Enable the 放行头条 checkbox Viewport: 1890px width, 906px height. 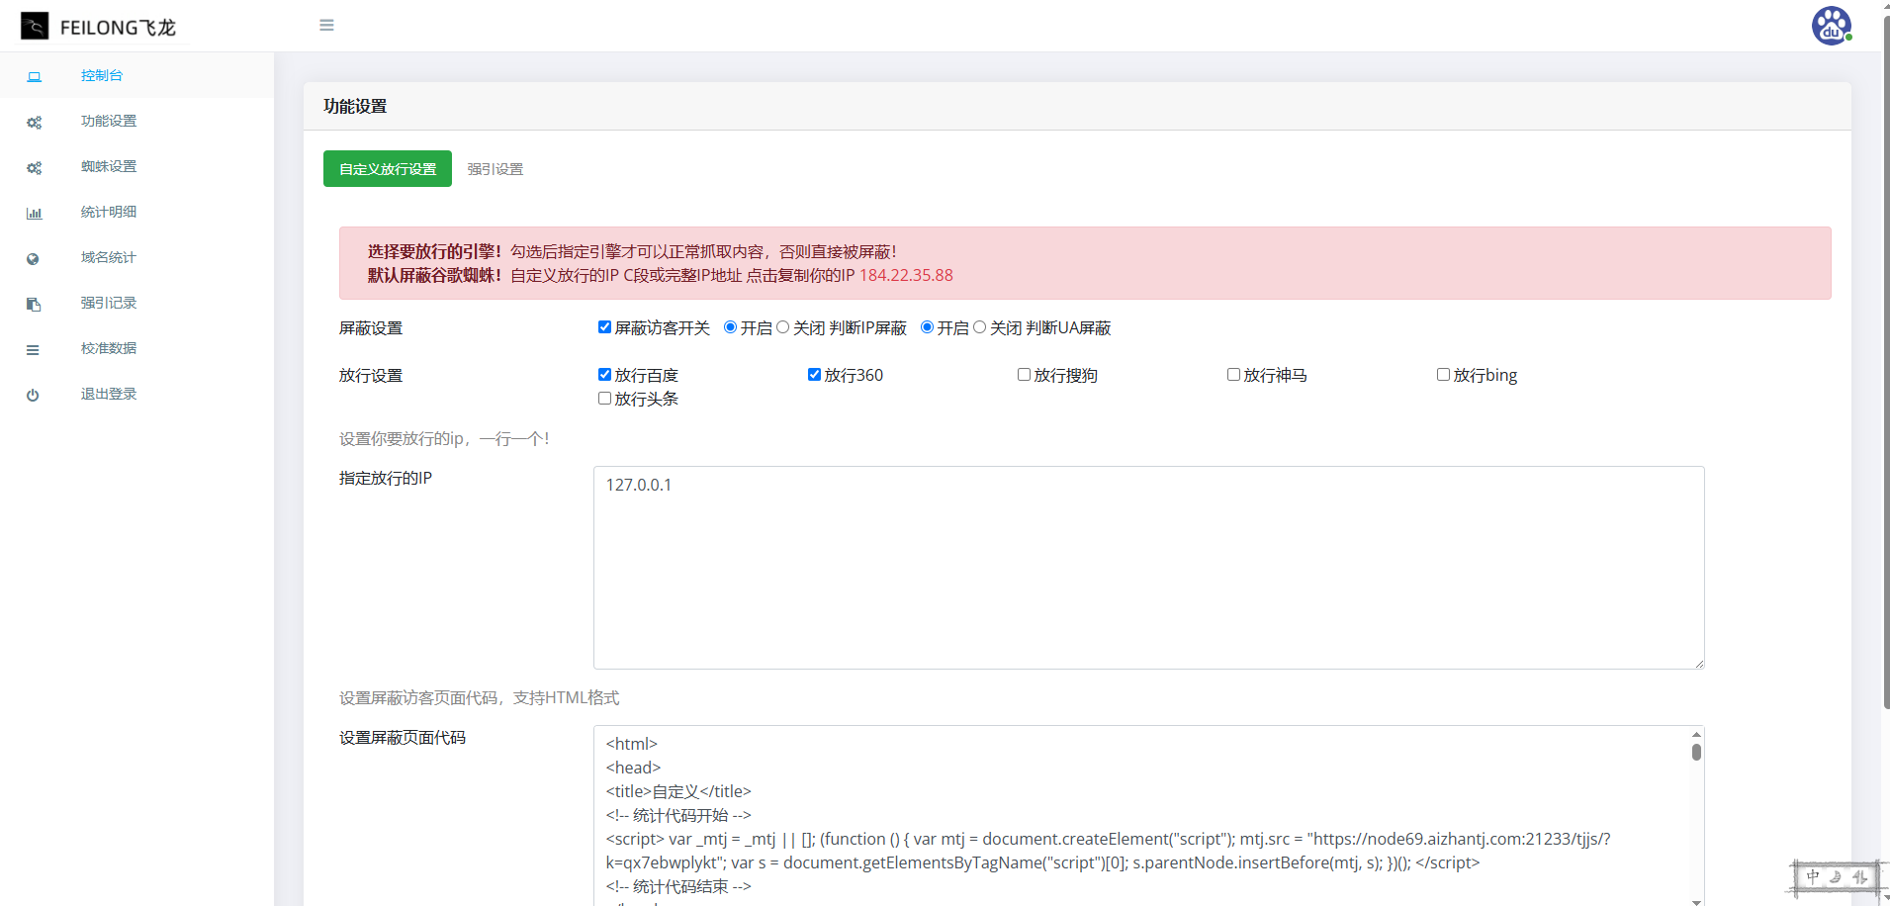point(604,399)
